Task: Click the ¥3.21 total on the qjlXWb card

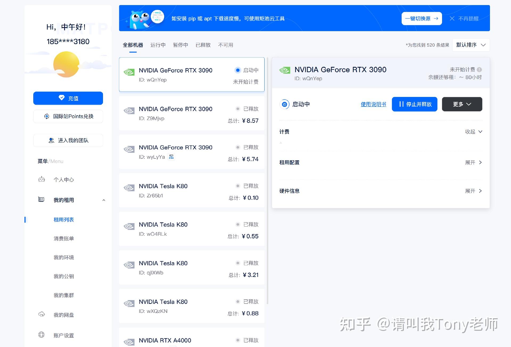Action: pyautogui.click(x=251, y=275)
